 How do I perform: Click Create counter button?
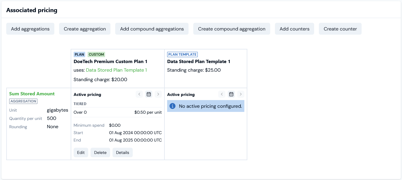click(x=340, y=29)
